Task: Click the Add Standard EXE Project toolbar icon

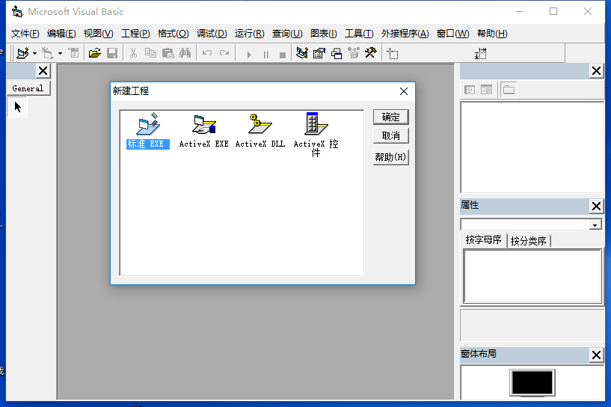Action: click(x=22, y=53)
